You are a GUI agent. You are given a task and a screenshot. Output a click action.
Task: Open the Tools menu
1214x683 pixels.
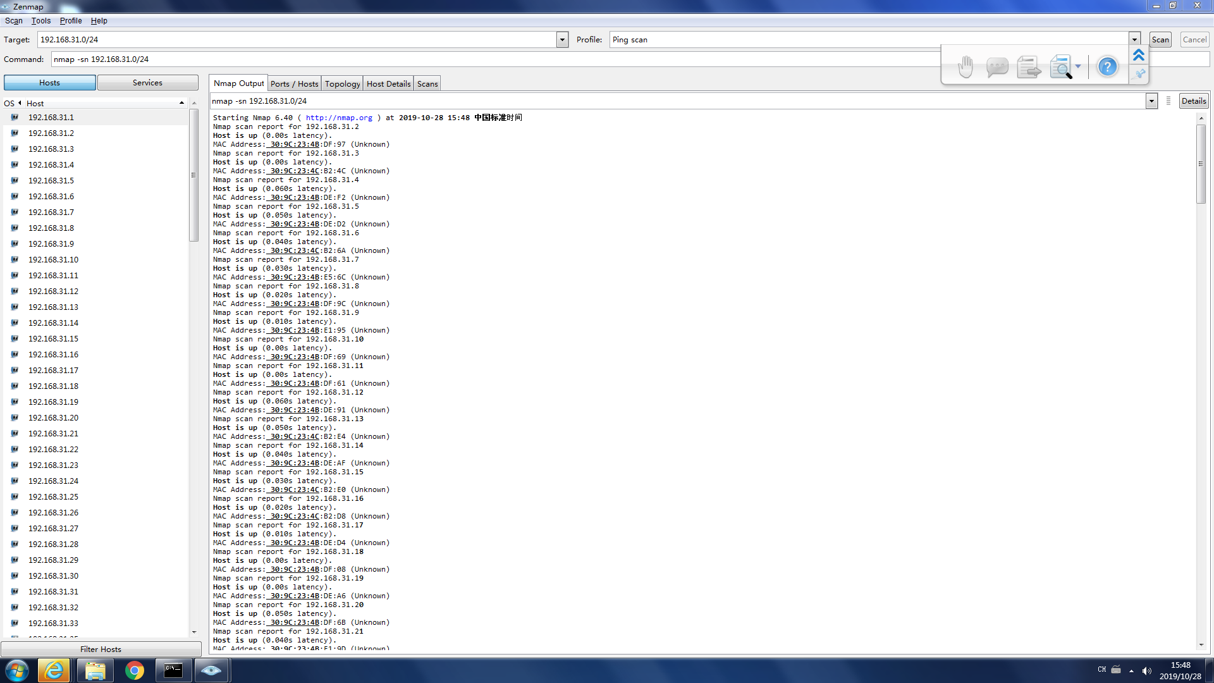pos(41,21)
